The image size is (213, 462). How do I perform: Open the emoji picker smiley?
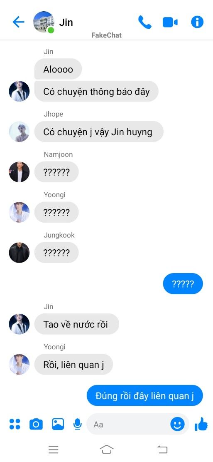(x=177, y=424)
